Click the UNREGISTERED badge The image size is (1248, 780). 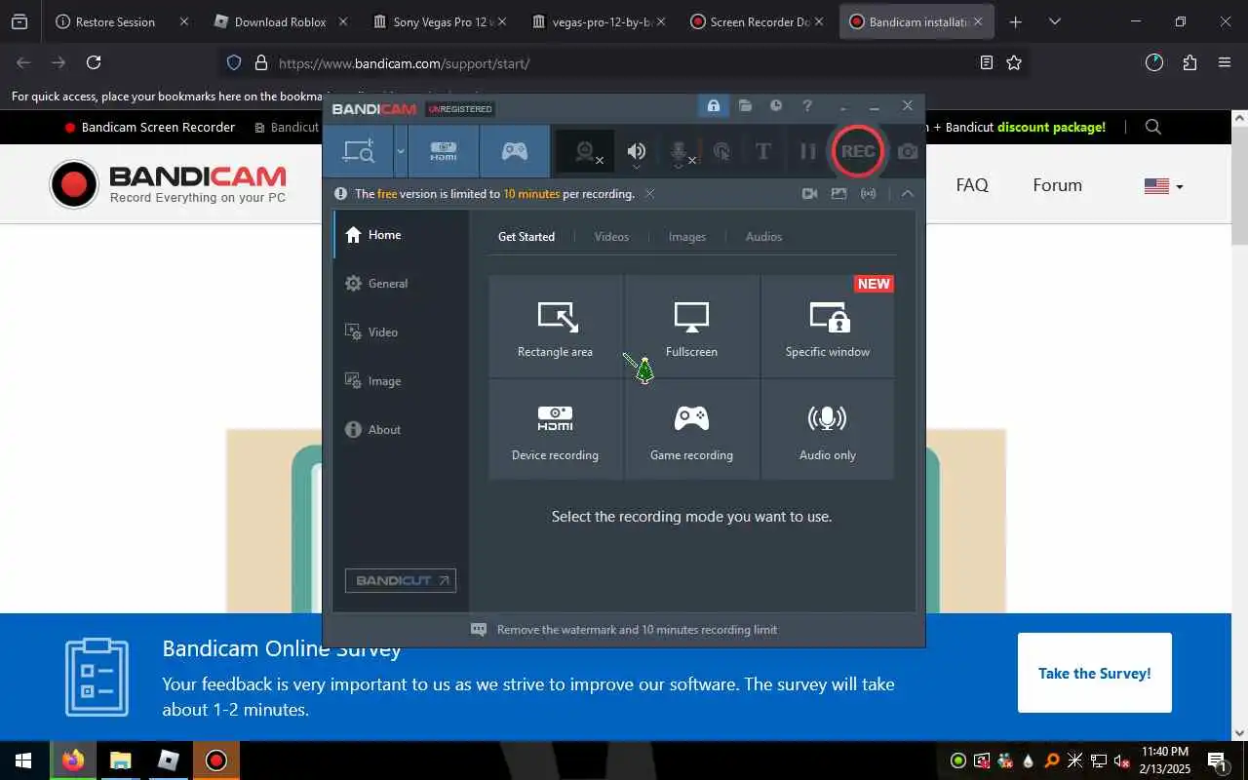[460, 109]
